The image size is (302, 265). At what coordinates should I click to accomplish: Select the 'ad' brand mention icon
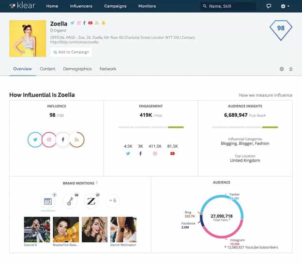(48, 202)
